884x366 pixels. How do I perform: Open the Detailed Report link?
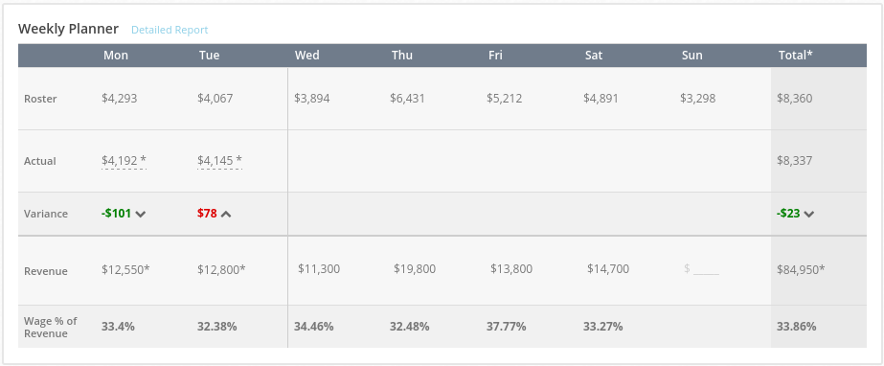pos(170,30)
